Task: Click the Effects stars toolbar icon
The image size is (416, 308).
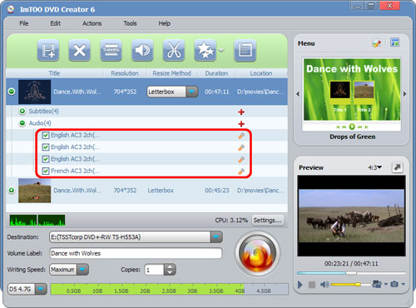Action: pos(206,51)
